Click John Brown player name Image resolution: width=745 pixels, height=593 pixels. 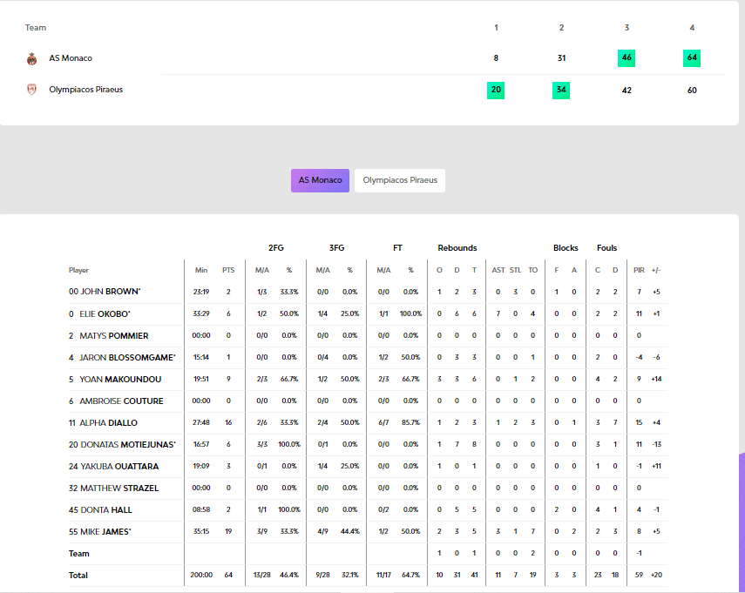point(105,292)
